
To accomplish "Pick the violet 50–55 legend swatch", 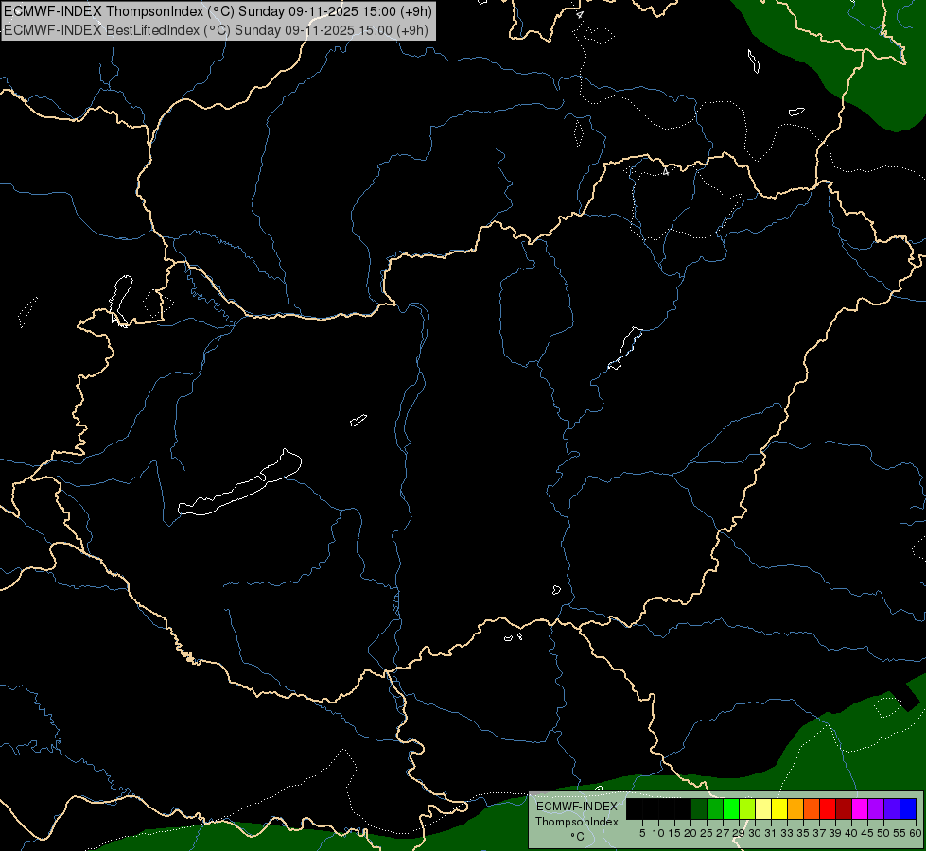I will pyautogui.click(x=892, y=808).
